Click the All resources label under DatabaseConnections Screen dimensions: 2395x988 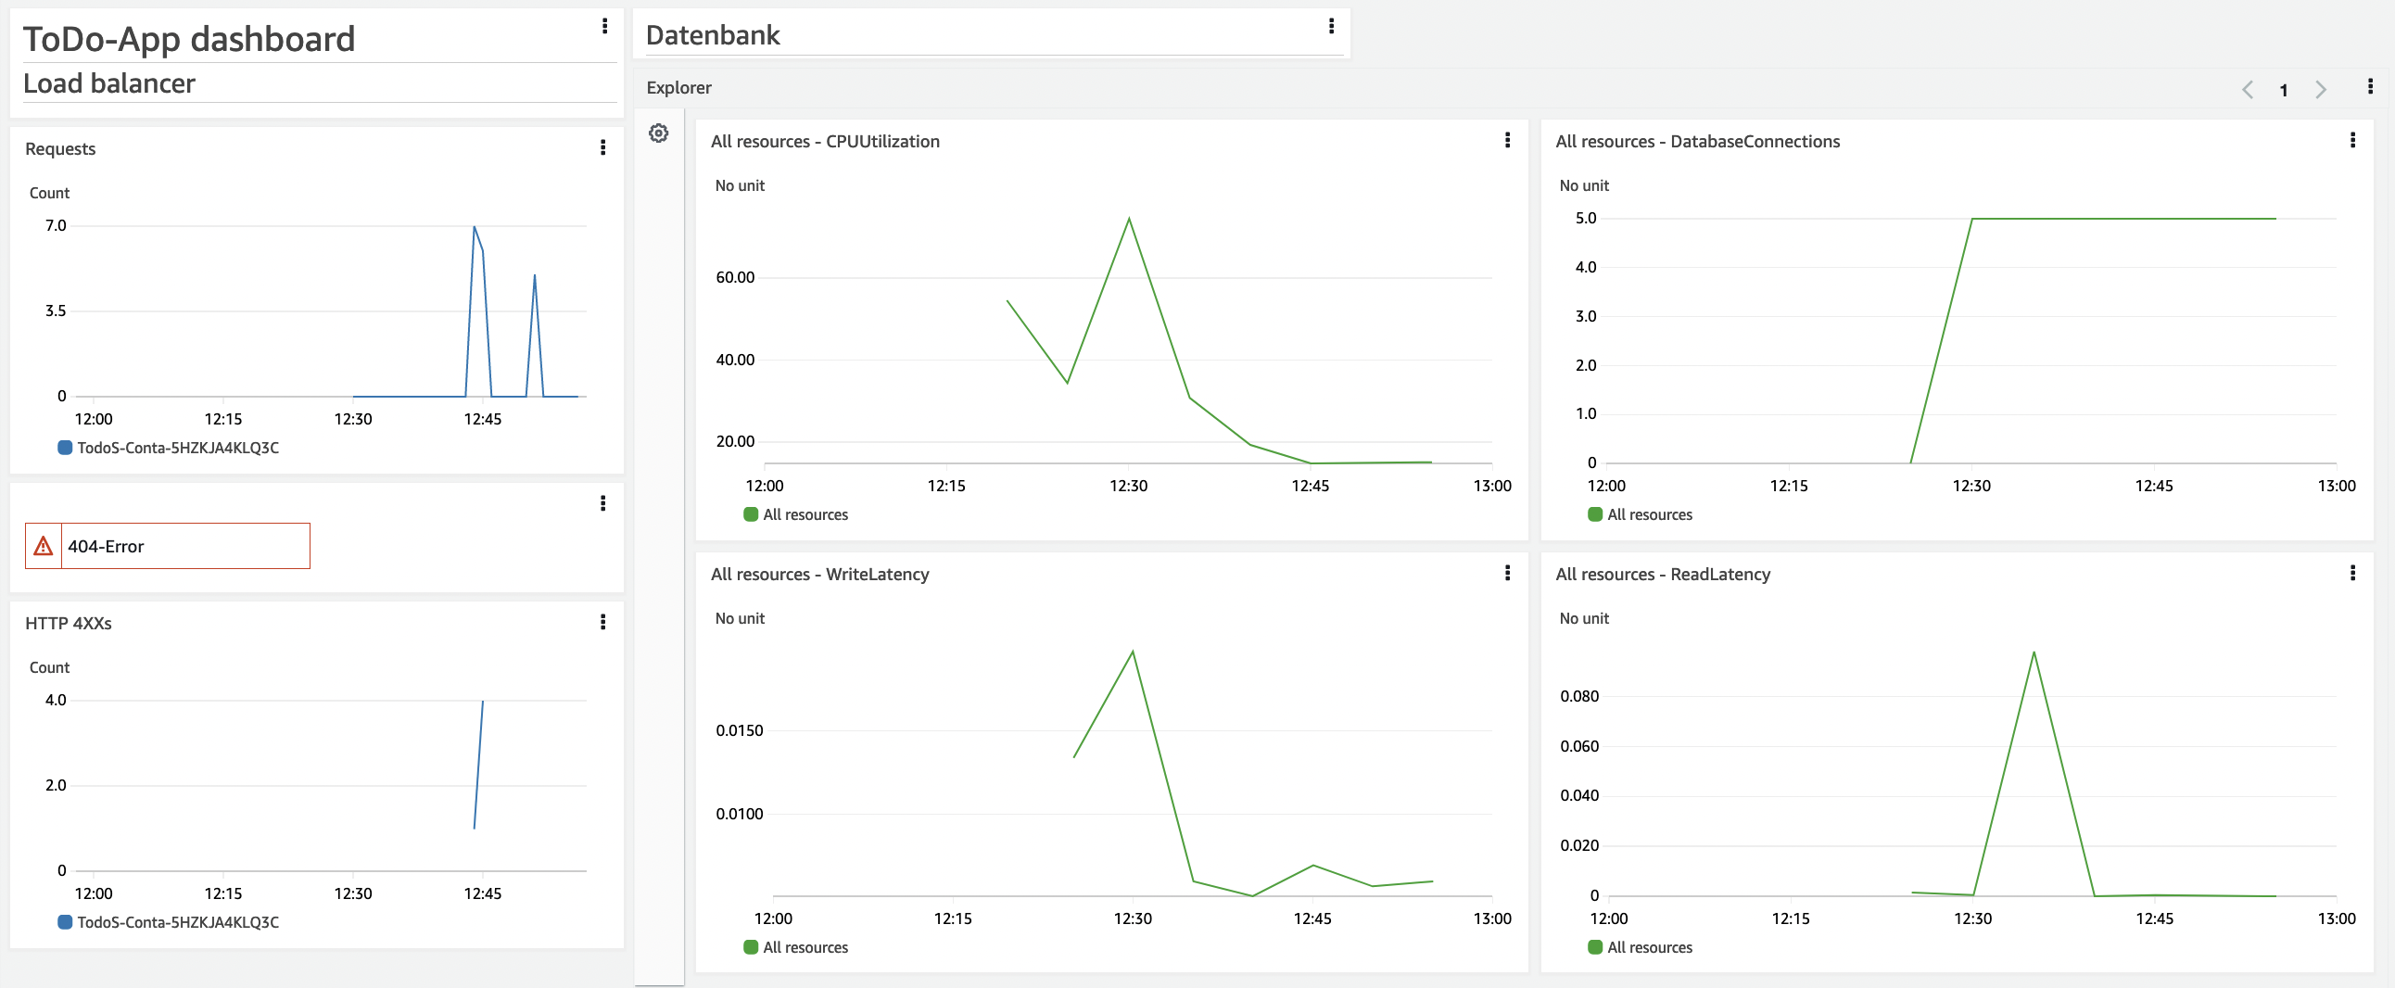(x=1650, y=515)
